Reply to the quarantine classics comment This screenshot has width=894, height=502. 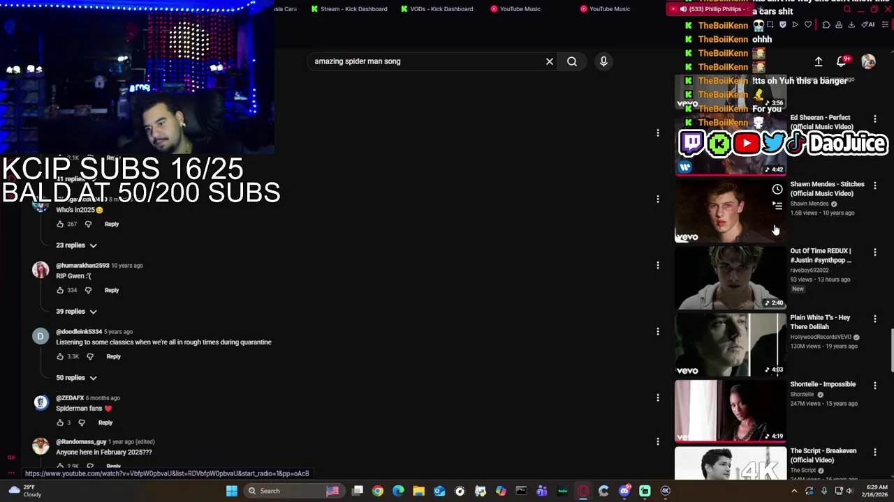(113, 356)
